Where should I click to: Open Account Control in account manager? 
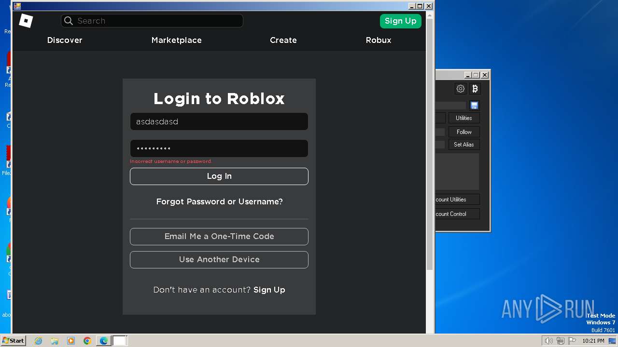[457, 214]
